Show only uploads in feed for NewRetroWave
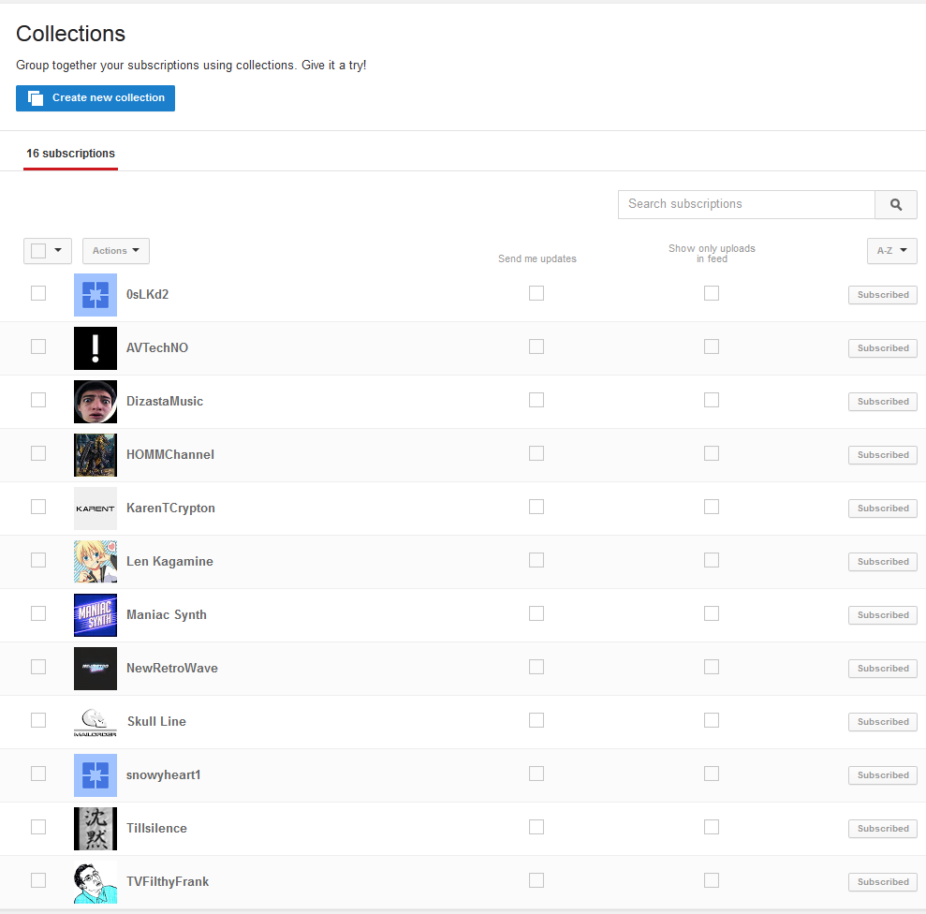This screenshot has width=926, height=914. (711, 667)
